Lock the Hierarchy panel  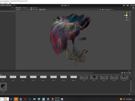click(x=12, y=8)
